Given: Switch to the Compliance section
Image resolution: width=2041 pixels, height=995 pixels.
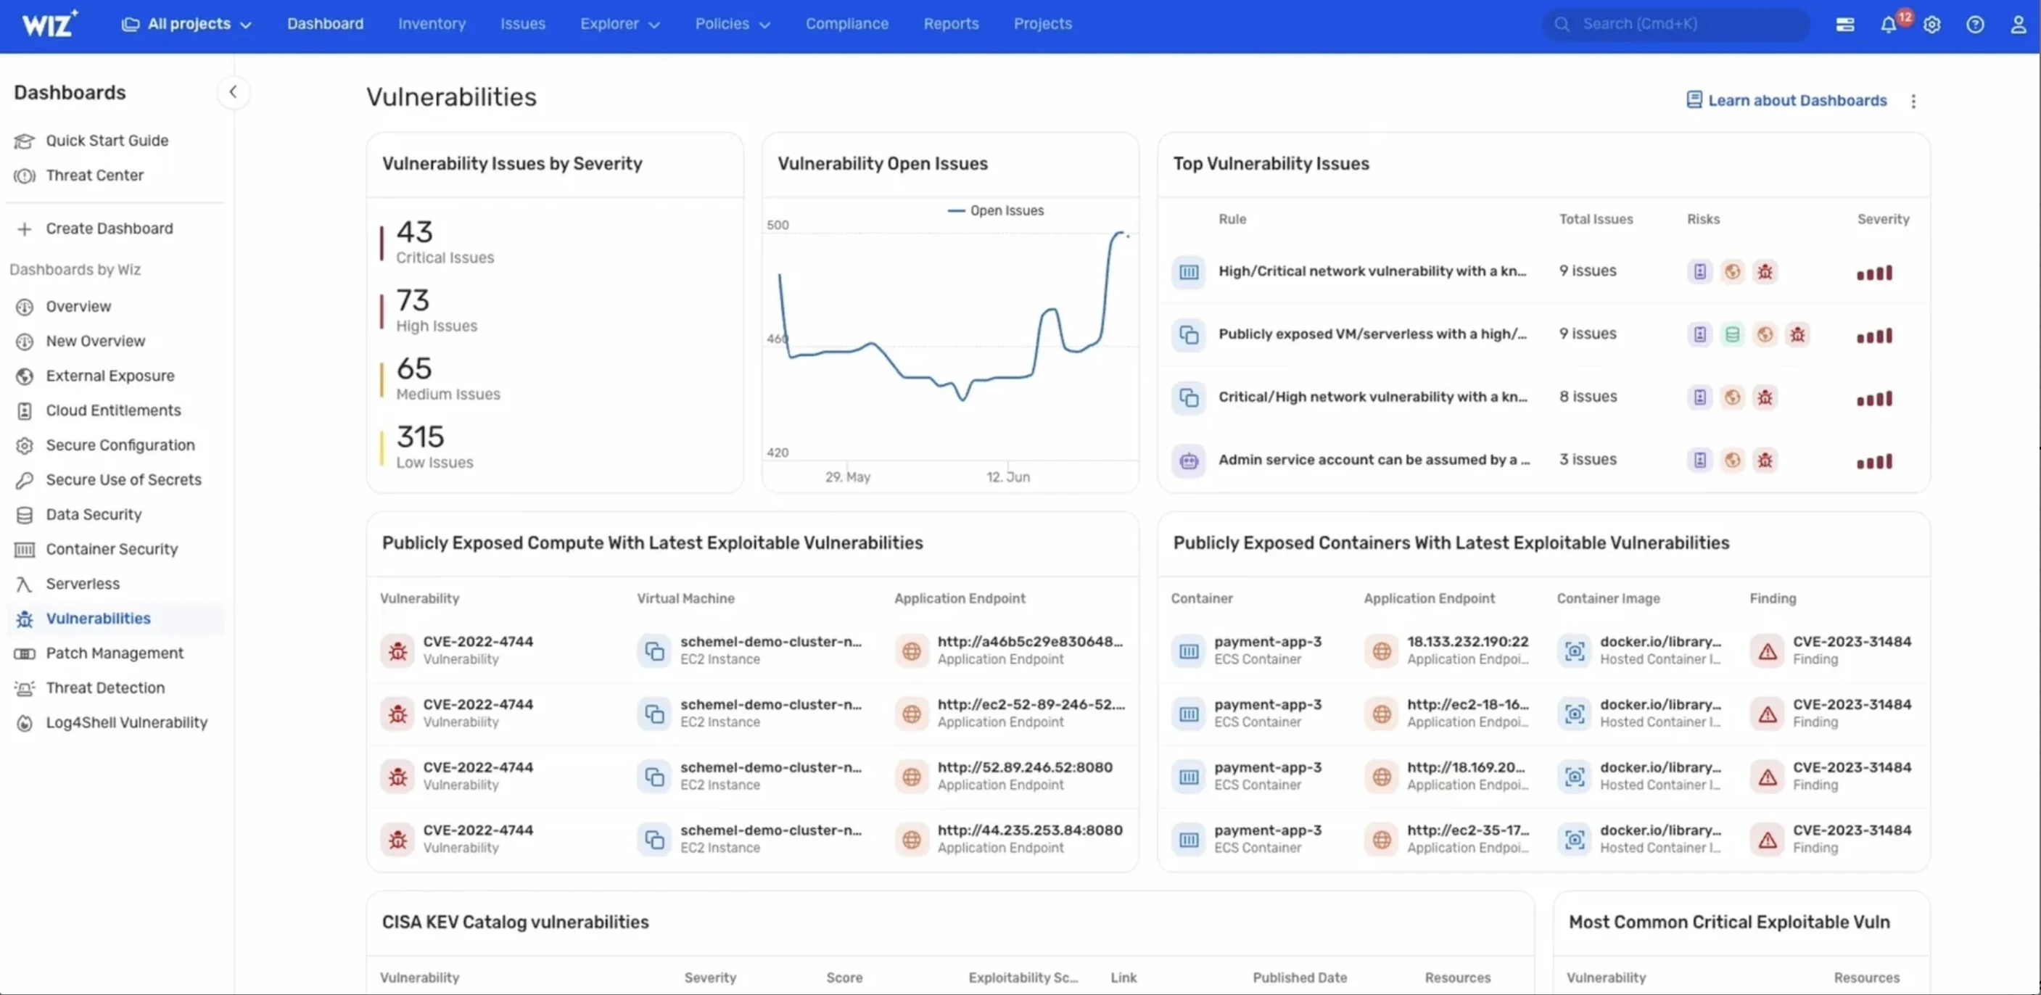Looking at the screenshot, I should pos(846,24).
